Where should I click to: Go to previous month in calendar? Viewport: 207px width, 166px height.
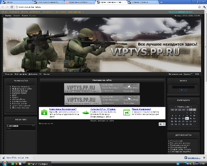point(176,107)
